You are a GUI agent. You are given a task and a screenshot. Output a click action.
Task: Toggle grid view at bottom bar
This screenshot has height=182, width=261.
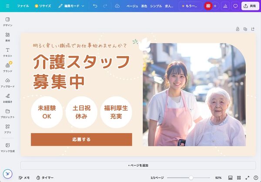click(239, 178)
